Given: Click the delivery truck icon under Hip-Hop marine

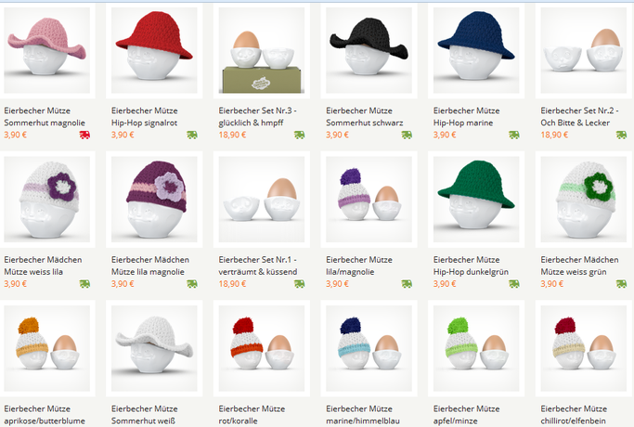Looking at the screenshot, I should coord(514,135).
